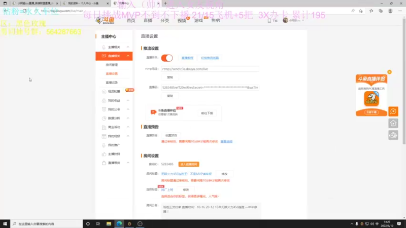
Task: Click the Douyu logo in header
Action: coord(105,20)
